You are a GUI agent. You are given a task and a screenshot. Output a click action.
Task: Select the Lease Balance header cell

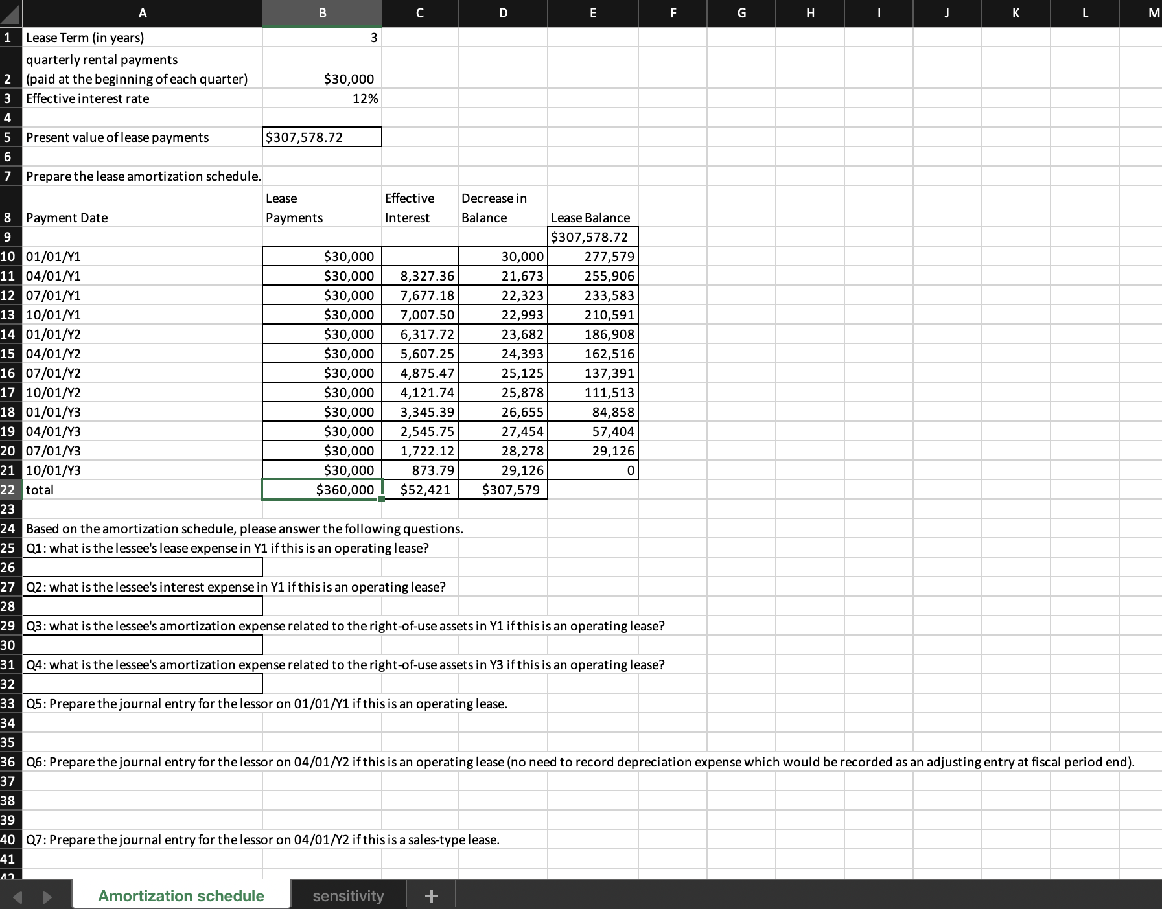[x=592, y=218]
